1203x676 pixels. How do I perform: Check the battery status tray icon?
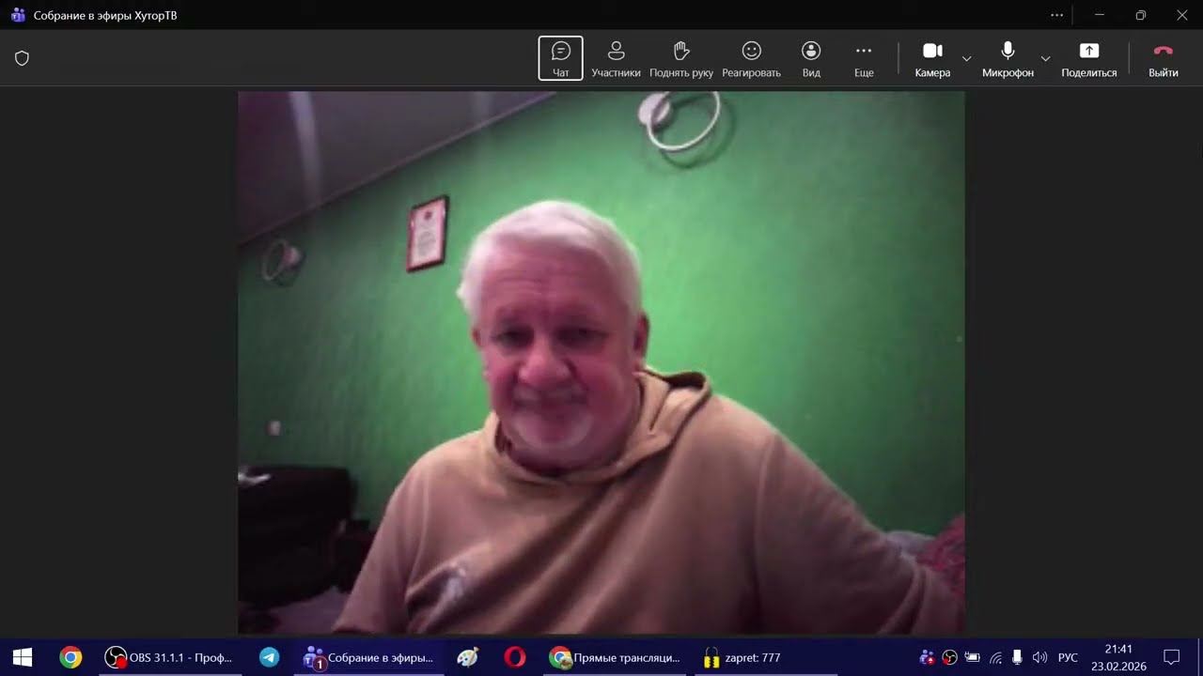[973, 657]
